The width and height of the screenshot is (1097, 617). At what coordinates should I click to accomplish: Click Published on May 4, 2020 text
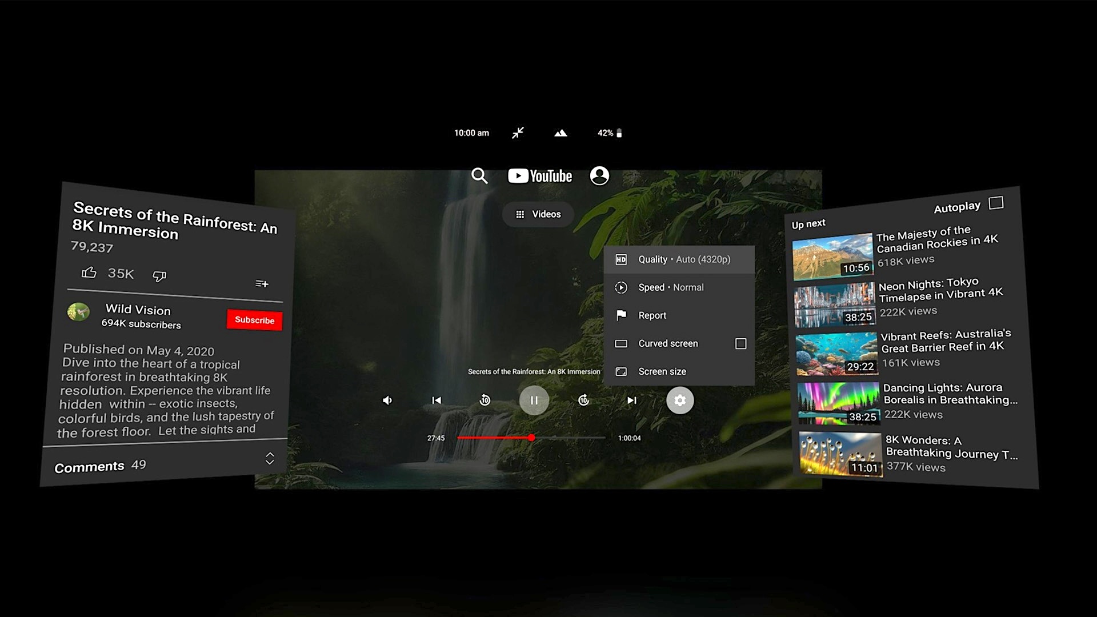click(138, 350)
